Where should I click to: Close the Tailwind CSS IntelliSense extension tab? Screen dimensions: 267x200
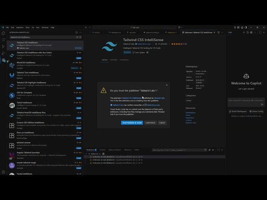coord(214,32)
